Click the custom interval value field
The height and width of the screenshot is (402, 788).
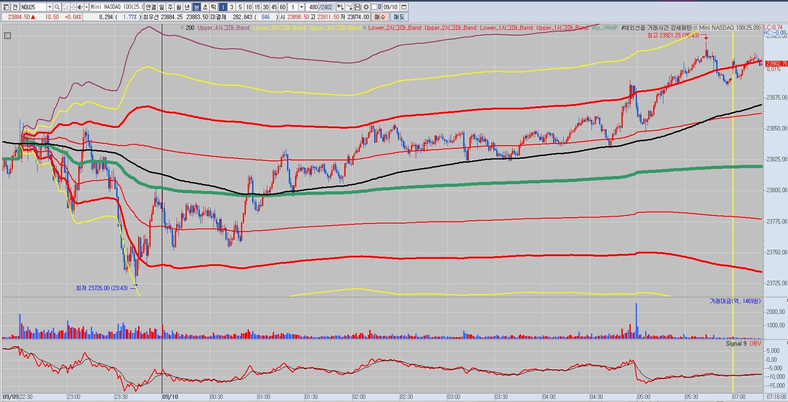(x=293, y=7)
